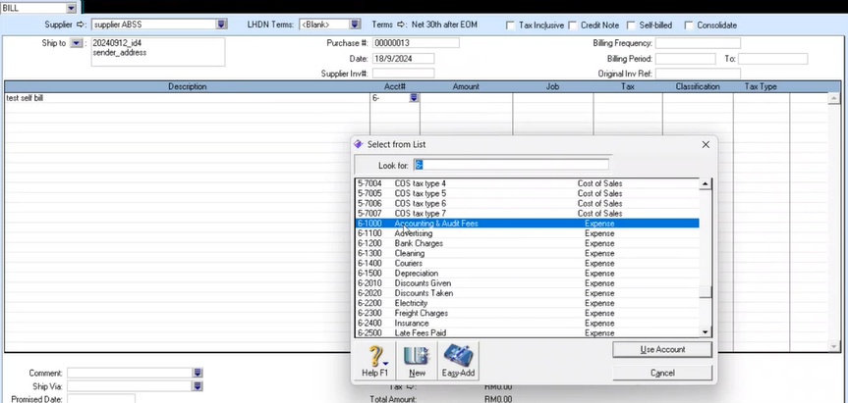Click the supplier ABSS field list icon
Image resolution: width=848 pixels, height=403 pixels.
pyautogui.click(x=221, y=24)
